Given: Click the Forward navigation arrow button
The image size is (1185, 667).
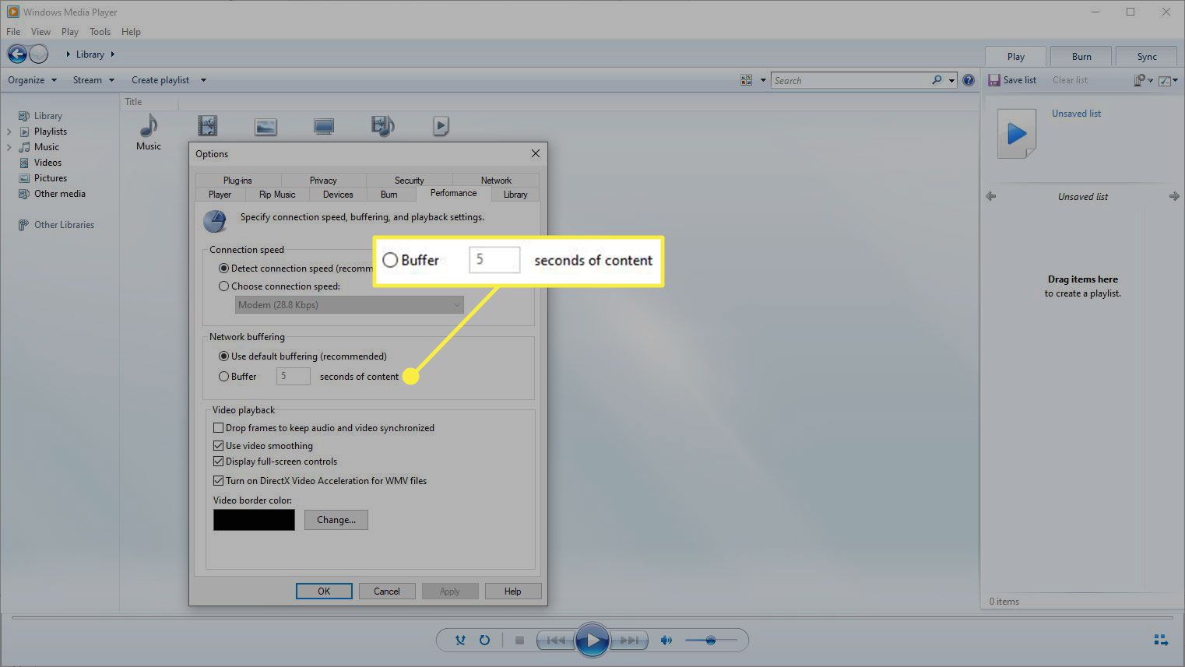Looking at the screenshot, I should (x=38, y=54).
